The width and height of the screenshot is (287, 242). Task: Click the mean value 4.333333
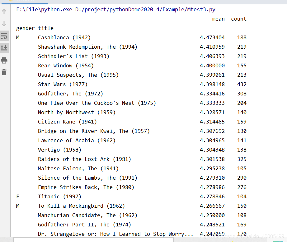tap(212, 103)
